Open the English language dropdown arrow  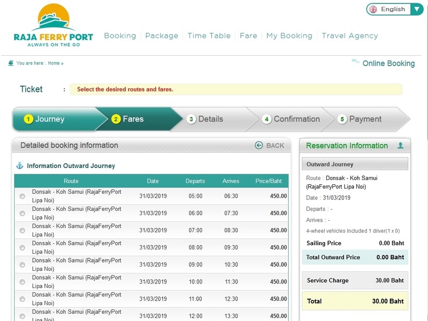pyautogui.click(x=417, y=9)
